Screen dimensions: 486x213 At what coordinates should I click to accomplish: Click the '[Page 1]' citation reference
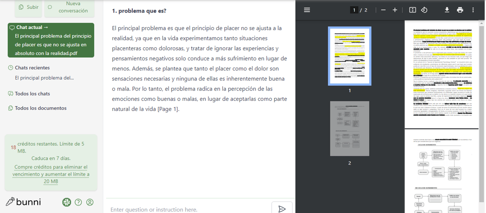[169, 109]
